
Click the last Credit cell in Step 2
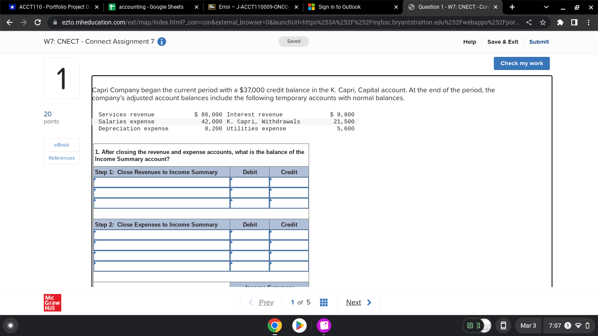[x=289, y=266]
